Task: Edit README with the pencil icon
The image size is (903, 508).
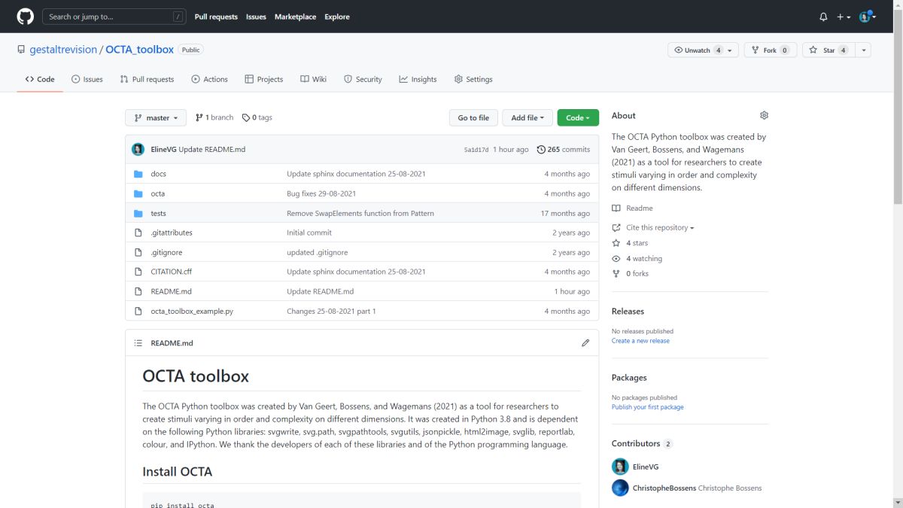Action: tap(585, 342)
